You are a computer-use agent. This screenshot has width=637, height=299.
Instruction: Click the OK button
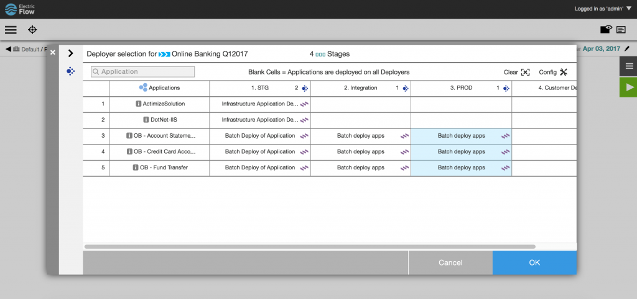click(x=534, y=262)
